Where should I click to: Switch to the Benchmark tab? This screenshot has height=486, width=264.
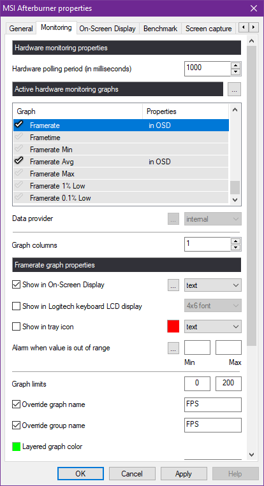coord(161,29)
